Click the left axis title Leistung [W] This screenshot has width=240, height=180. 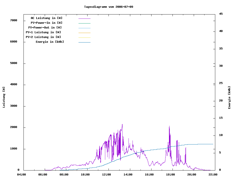tap(4, 97)
